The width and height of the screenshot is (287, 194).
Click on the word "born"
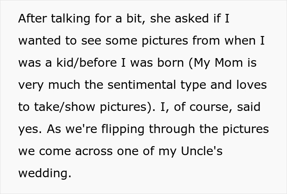(169, 63)
